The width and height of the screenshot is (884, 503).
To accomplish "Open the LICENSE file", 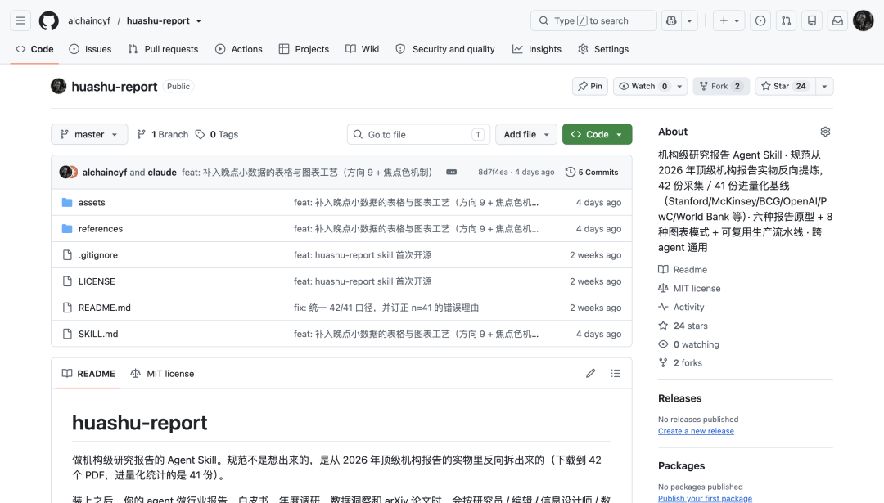I will coord(97,281).
